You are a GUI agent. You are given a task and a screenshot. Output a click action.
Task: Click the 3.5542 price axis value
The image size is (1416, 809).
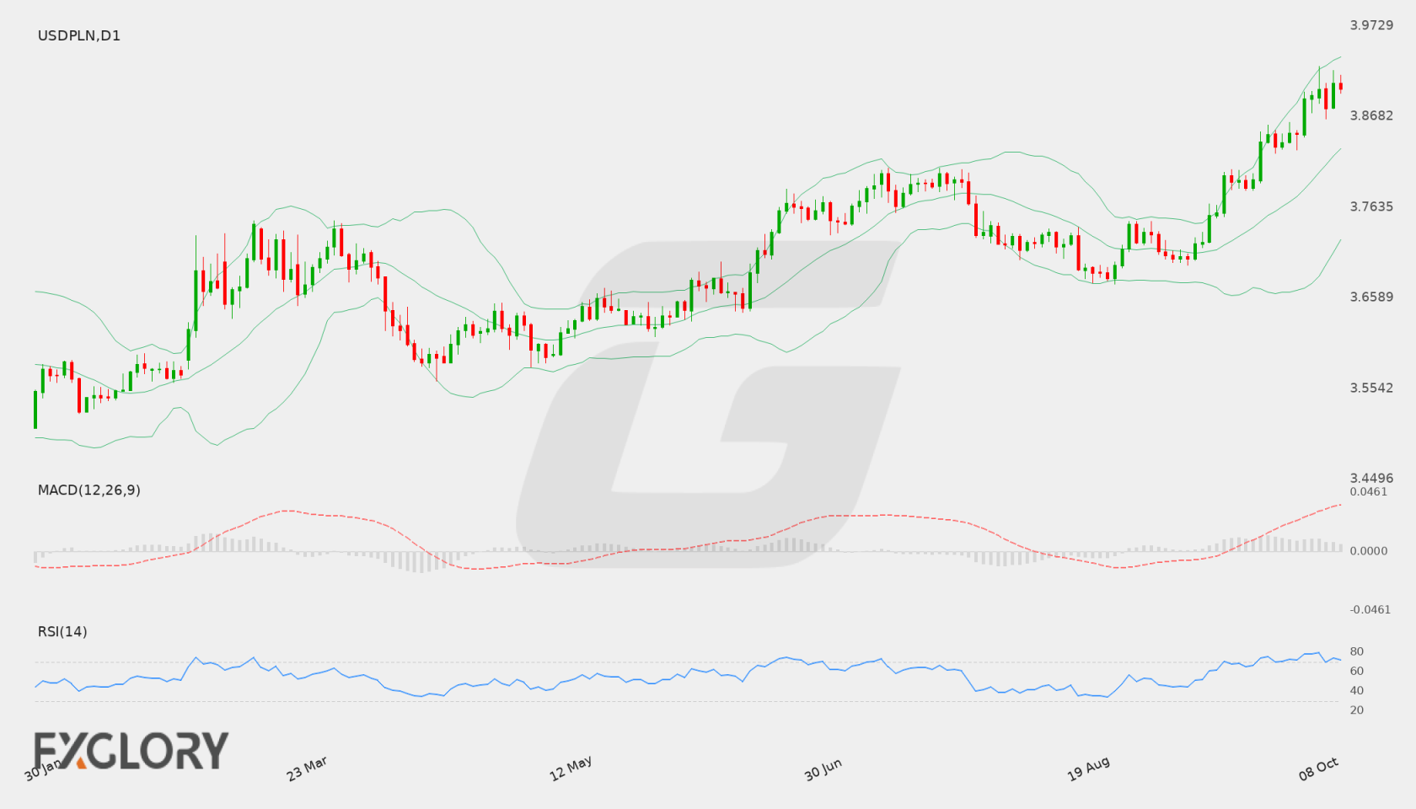[1371, 388]
